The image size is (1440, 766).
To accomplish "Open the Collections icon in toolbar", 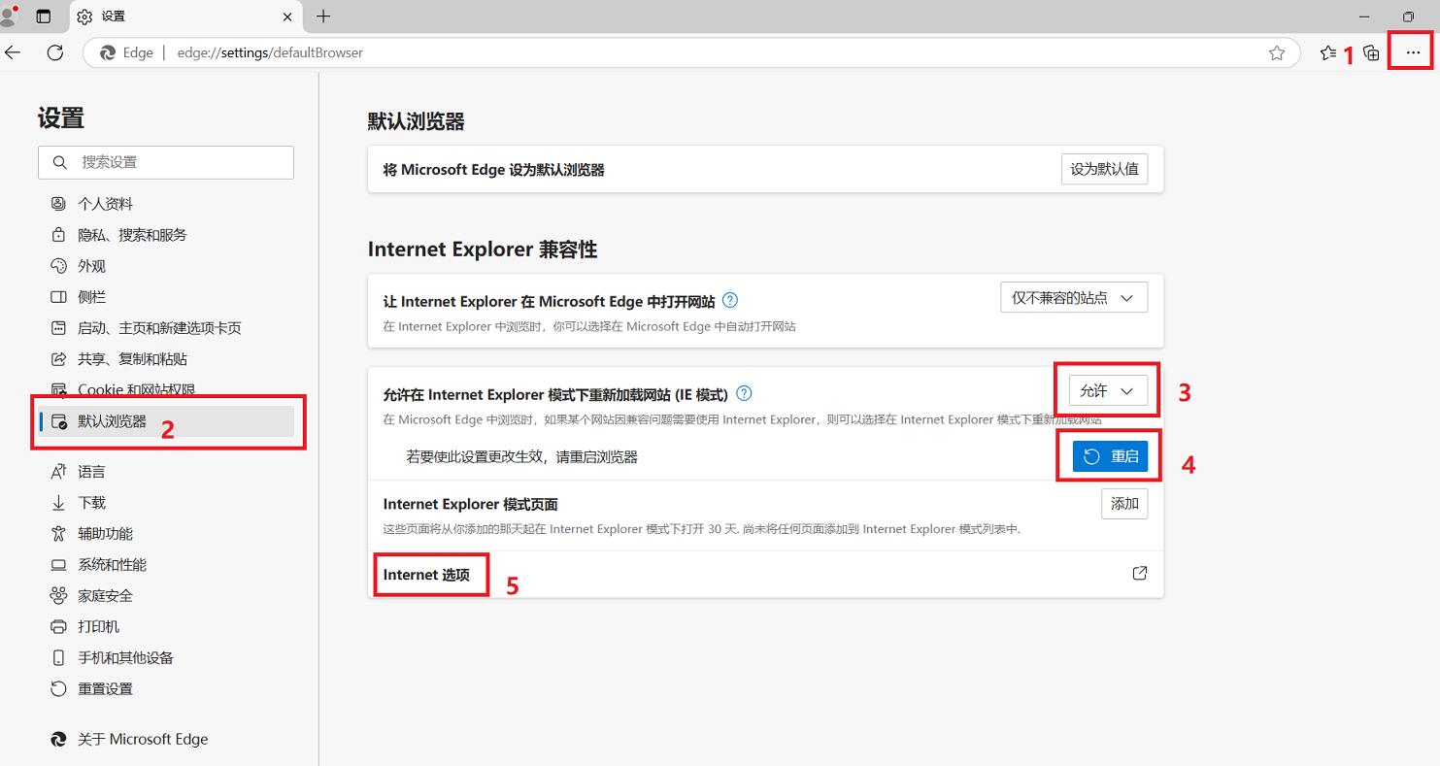I will (x=1371, y=52).
